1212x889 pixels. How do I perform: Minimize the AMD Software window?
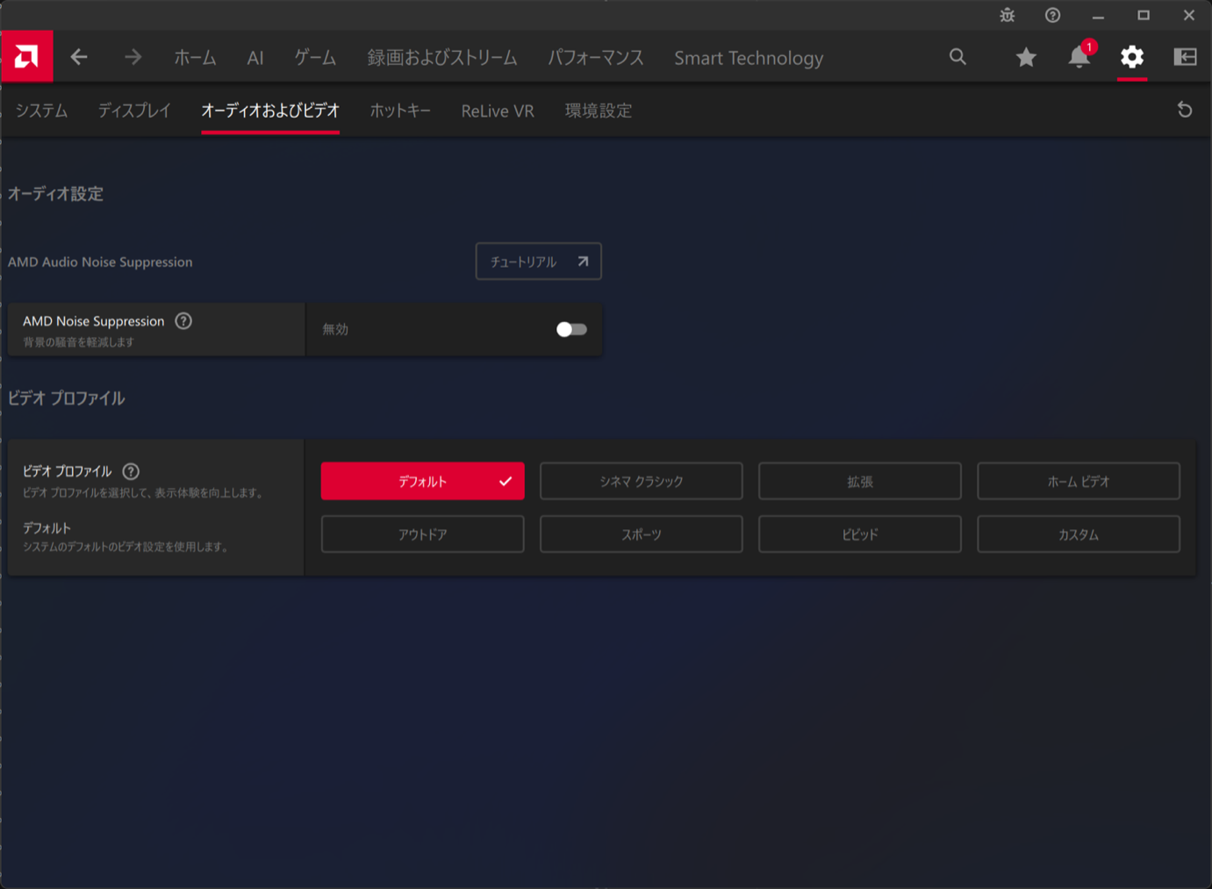(x=1098, y=15)
